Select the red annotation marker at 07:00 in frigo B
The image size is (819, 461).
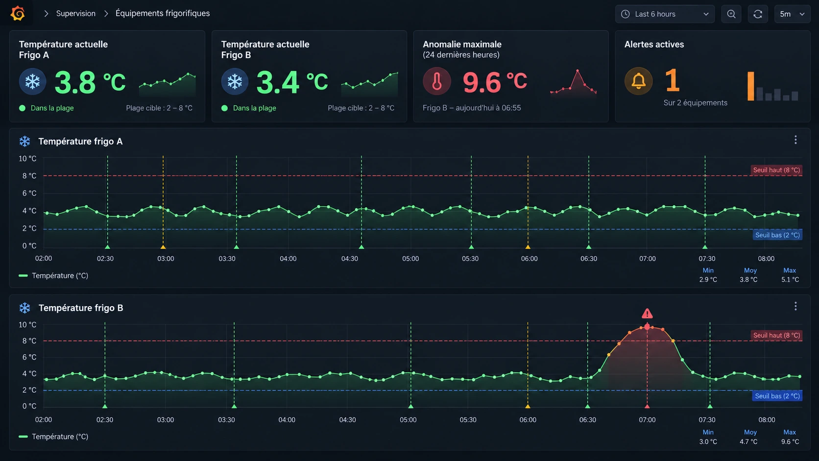click(x=647, y=406)
